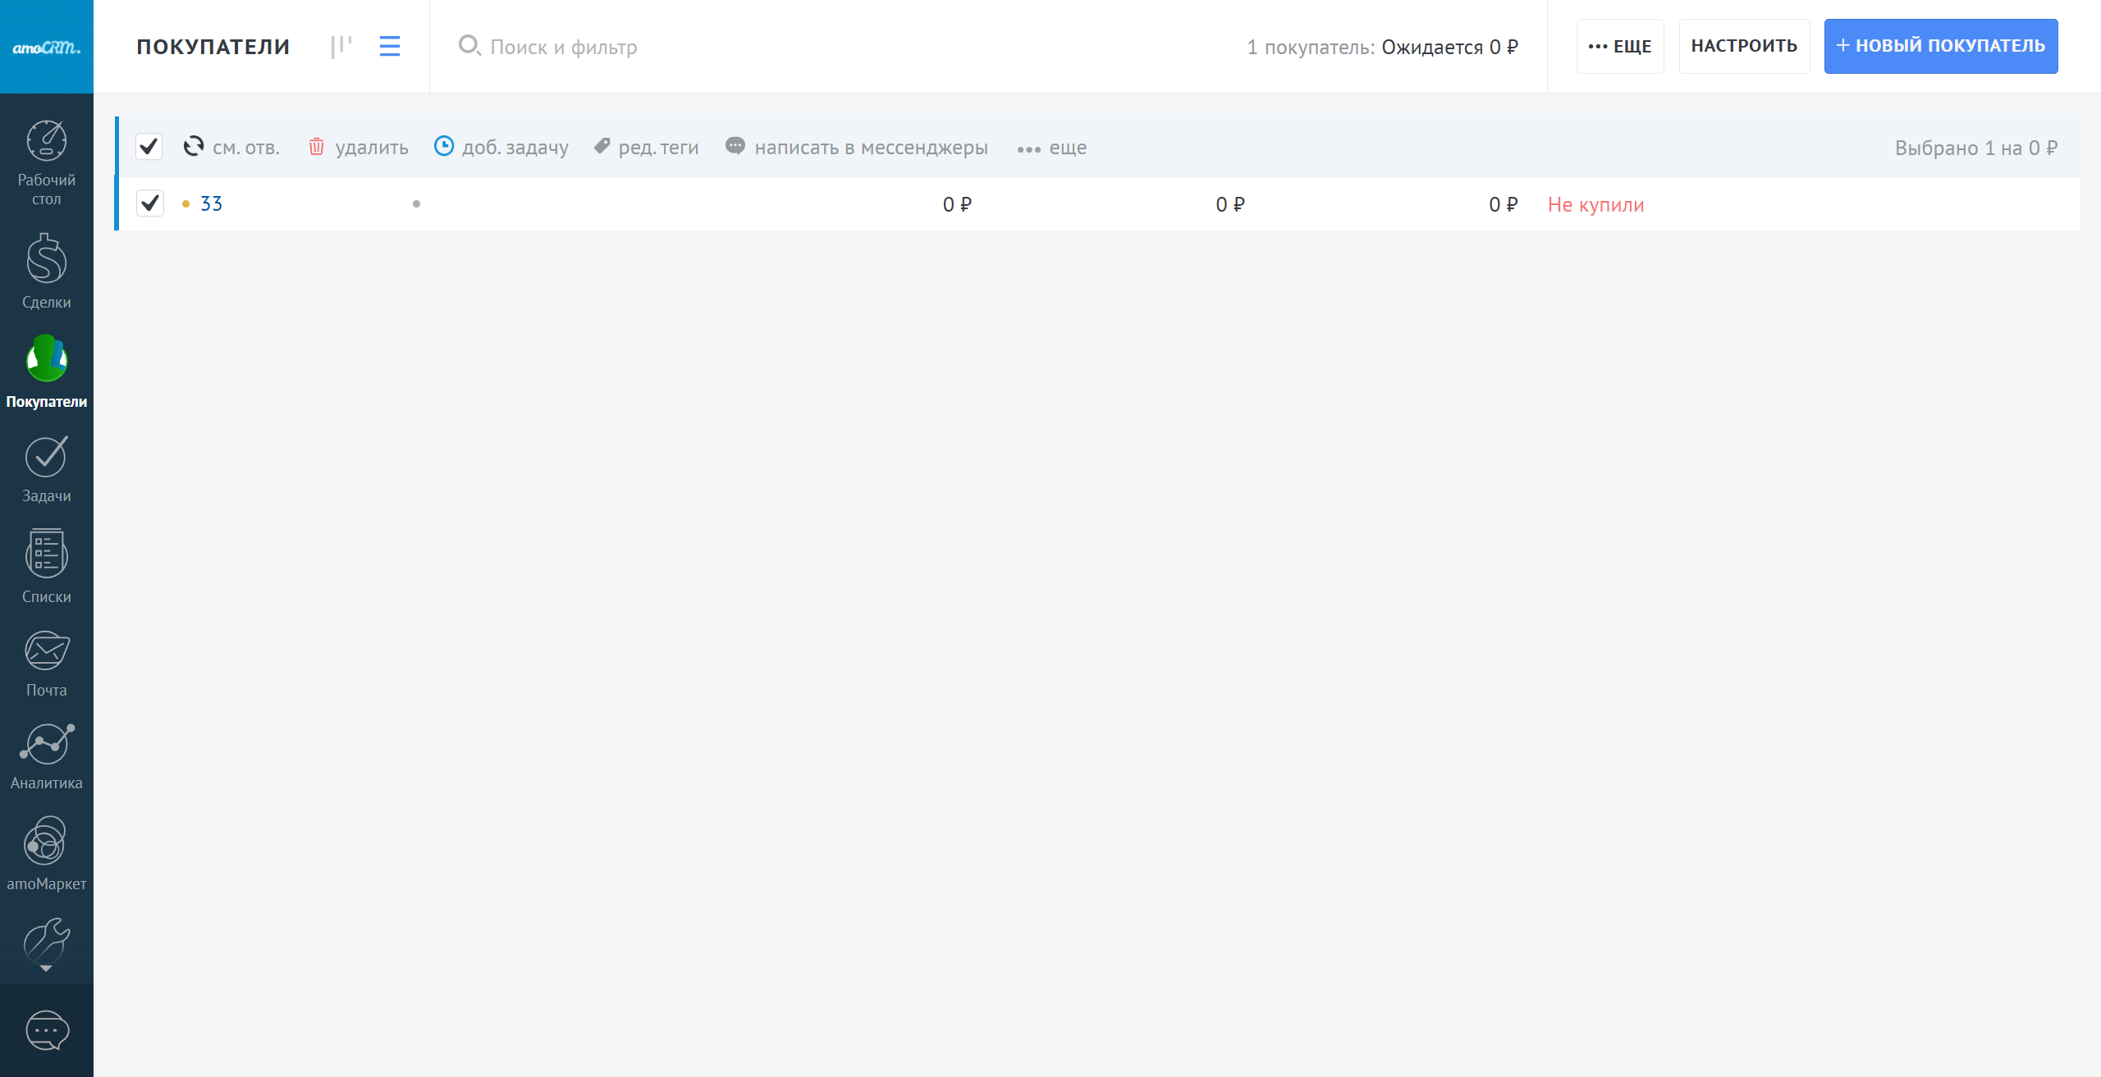Expand the ЕЩЕ menu in the top header
The height and width of the screenshot is (1077, 2101).
point(1619,47)
